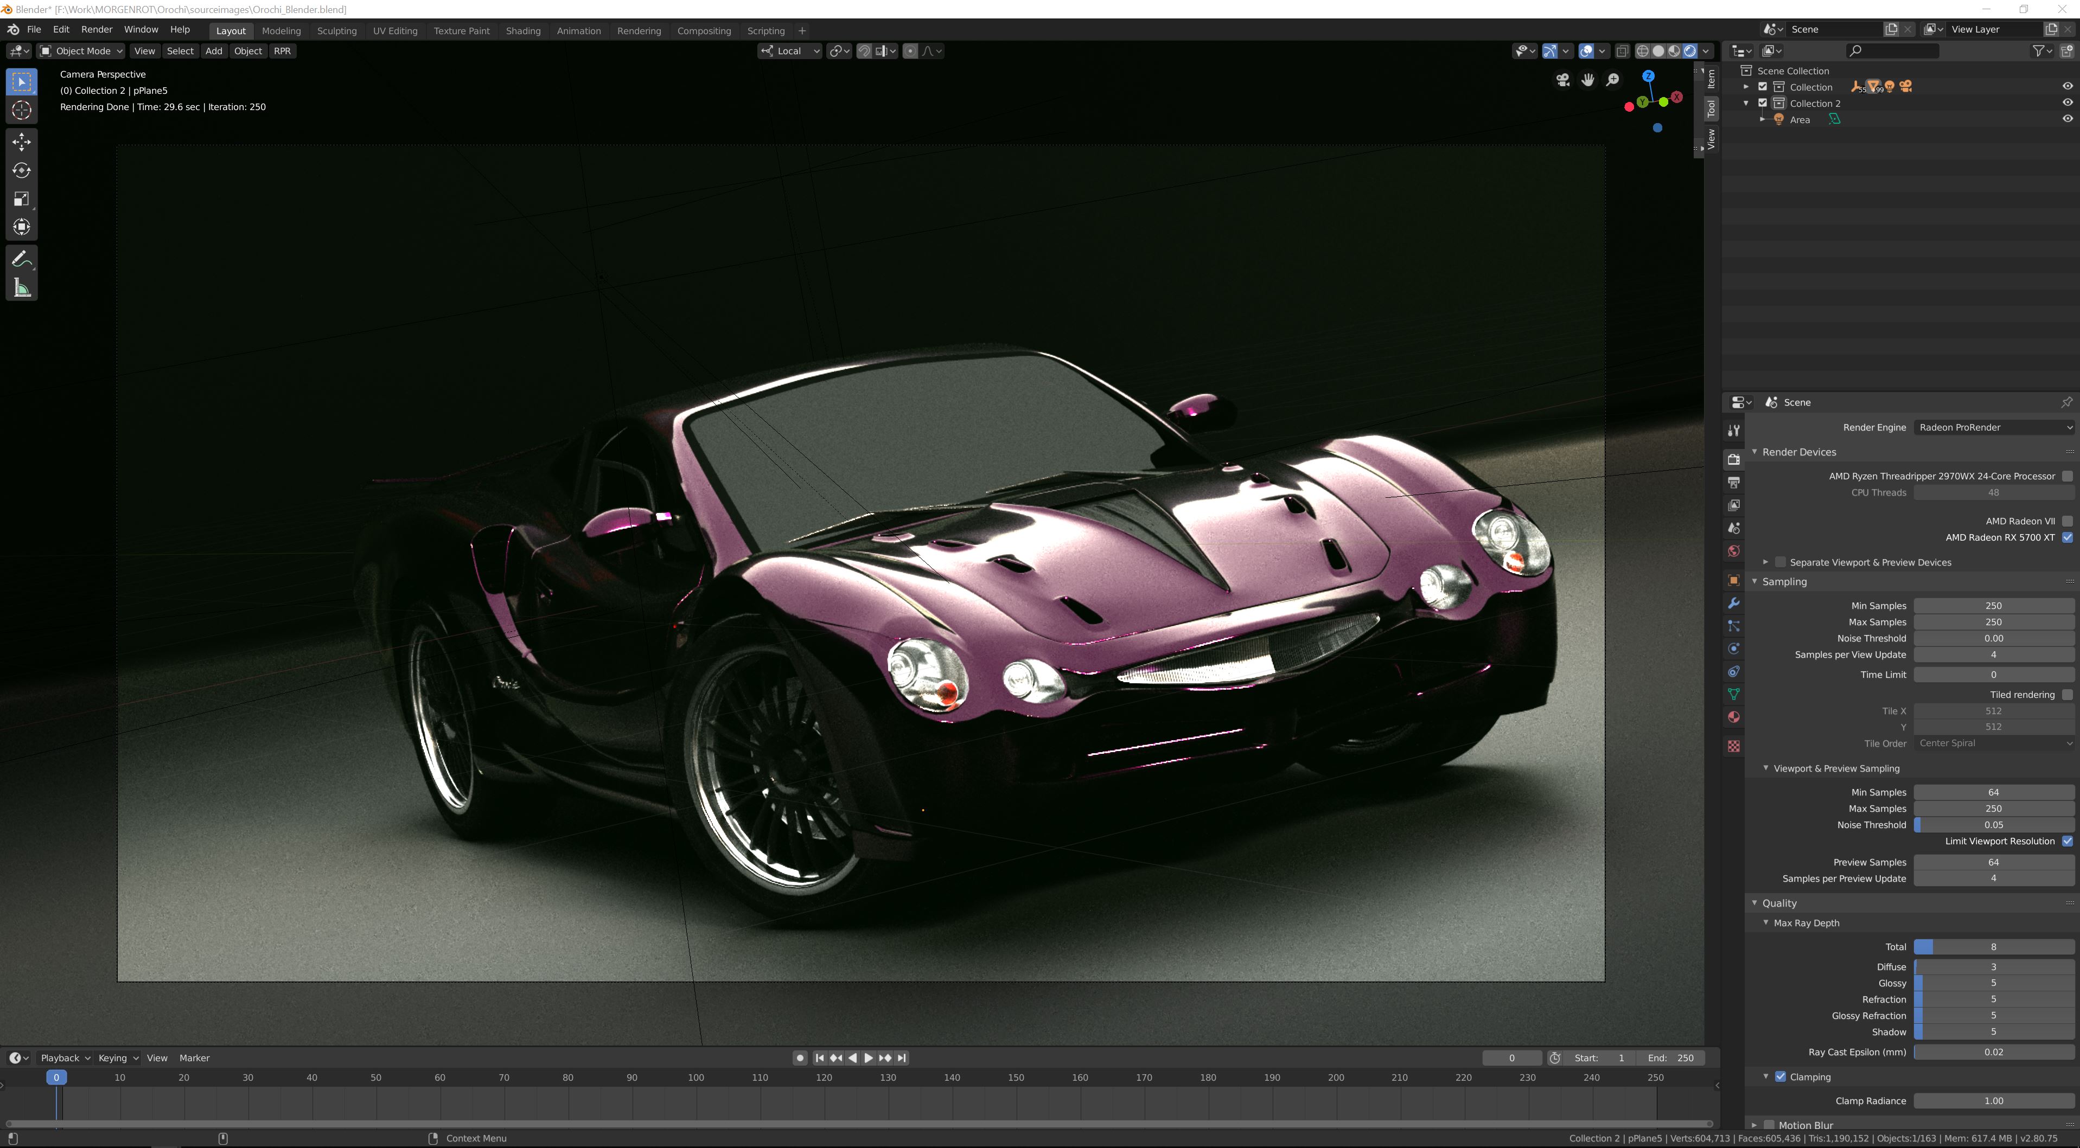The height and width of the screenshot is (1148, 2080).
Task: Open the Texture properties checker icon
Action: [x=1733, y=746]
